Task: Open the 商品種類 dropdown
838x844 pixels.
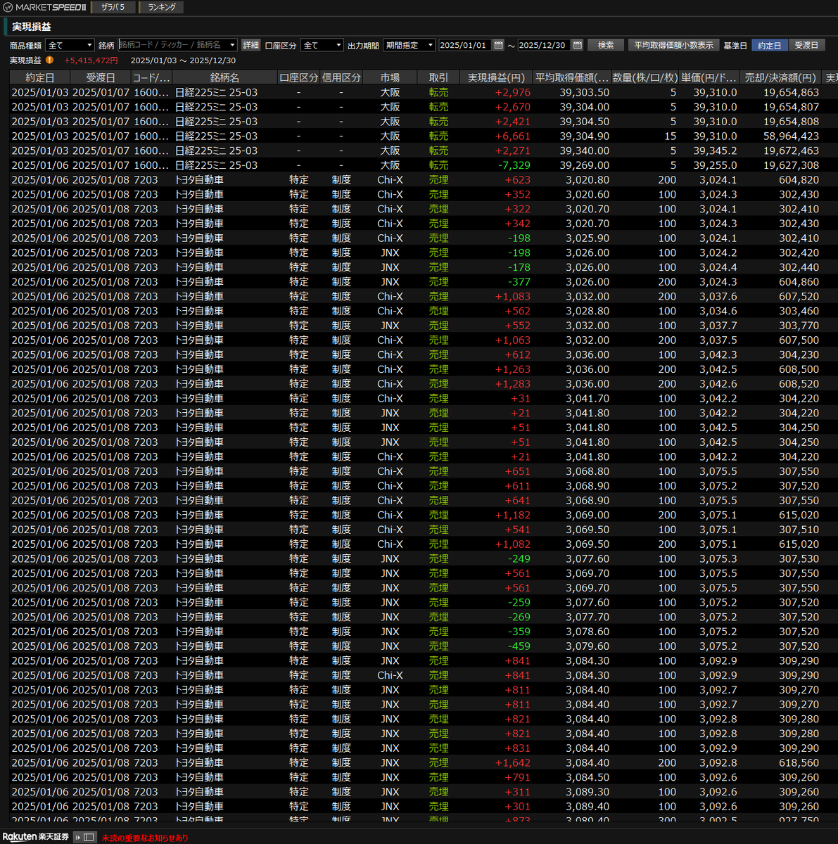Action: [70, 45]
